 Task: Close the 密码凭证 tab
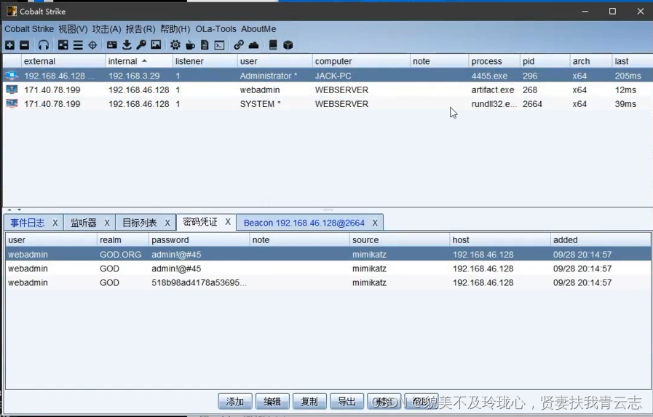pyautogui.click(x=228, y=222)
